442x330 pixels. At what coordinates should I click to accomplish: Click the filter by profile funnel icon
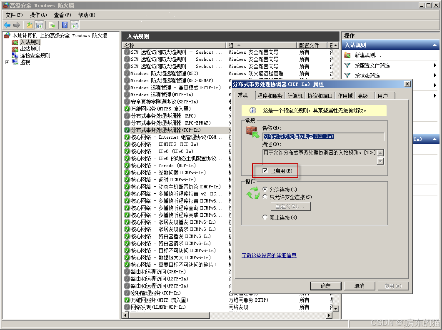(347, 65)
